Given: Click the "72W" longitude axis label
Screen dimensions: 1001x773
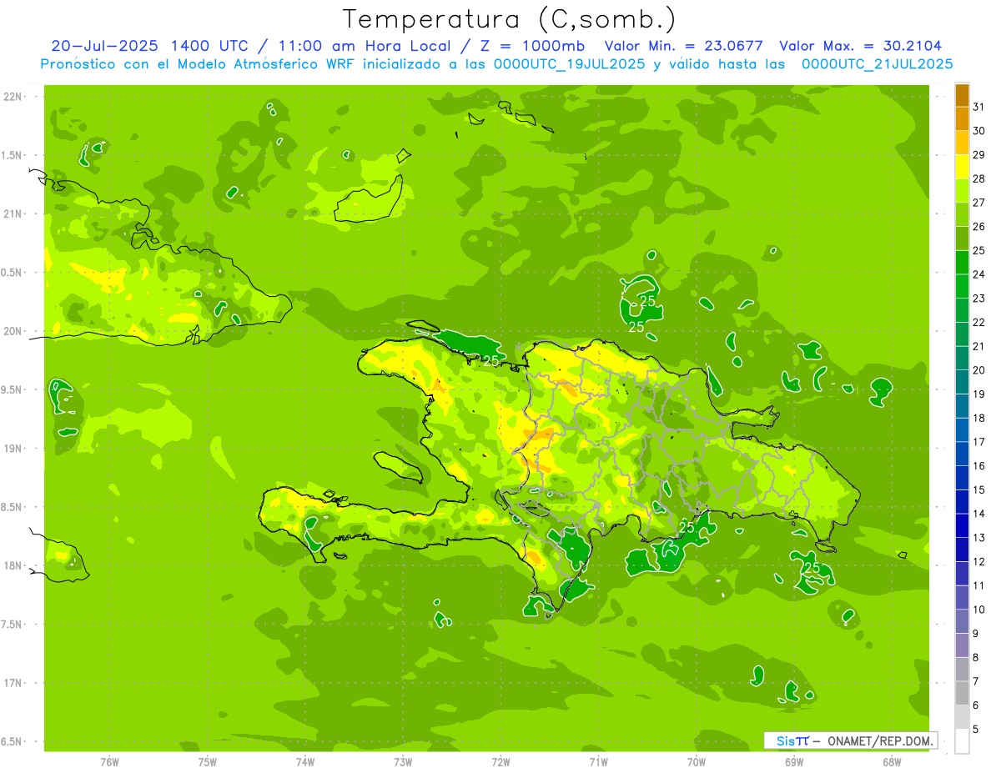Looking at the screenshot, I should pos(500,761).
